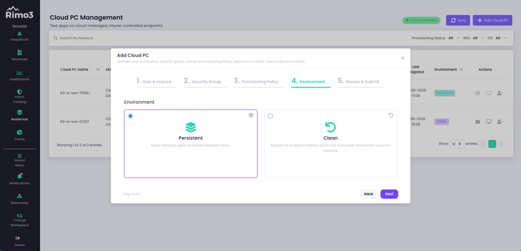This screenshot has height=251, width=521.
Task: Open Wayfinder in the sidebar
Action: point(20,56)
